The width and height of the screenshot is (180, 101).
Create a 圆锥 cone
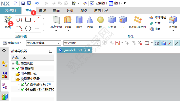tap(90, 22)
